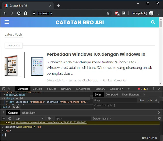Select the Event Listeners tab
The height and width of the screenshot is (141, 163).
(x=131, y=95)
